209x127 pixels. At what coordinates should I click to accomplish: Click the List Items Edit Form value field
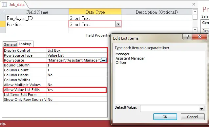[x=77, y=95]
